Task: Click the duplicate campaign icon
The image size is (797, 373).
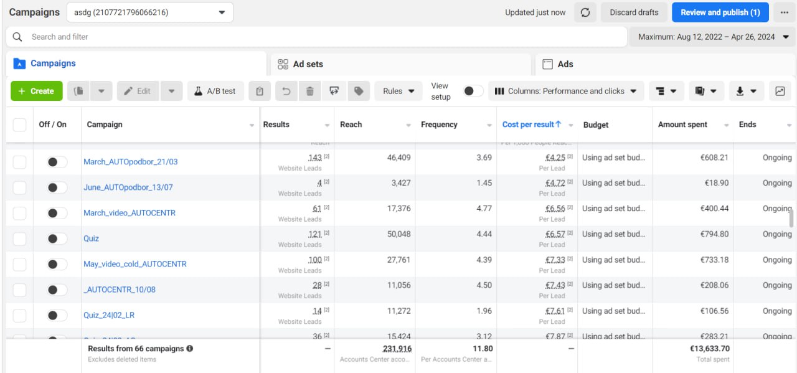Action: point(78,91)
